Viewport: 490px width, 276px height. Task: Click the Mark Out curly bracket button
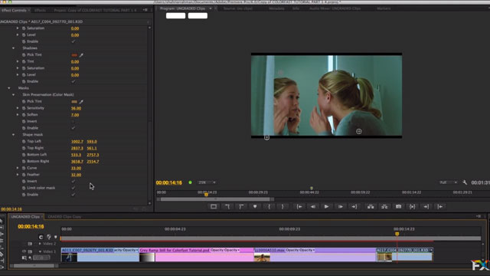coord(283,206)
